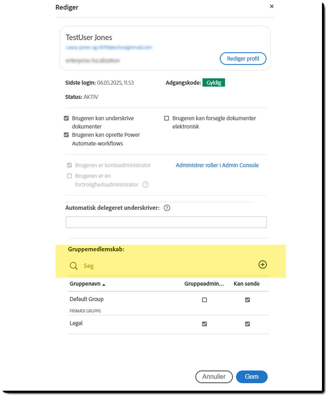Click the Kan sende column header
This screenshot has width=326, height=395.
pyautogui.click(x=246, y=284)
